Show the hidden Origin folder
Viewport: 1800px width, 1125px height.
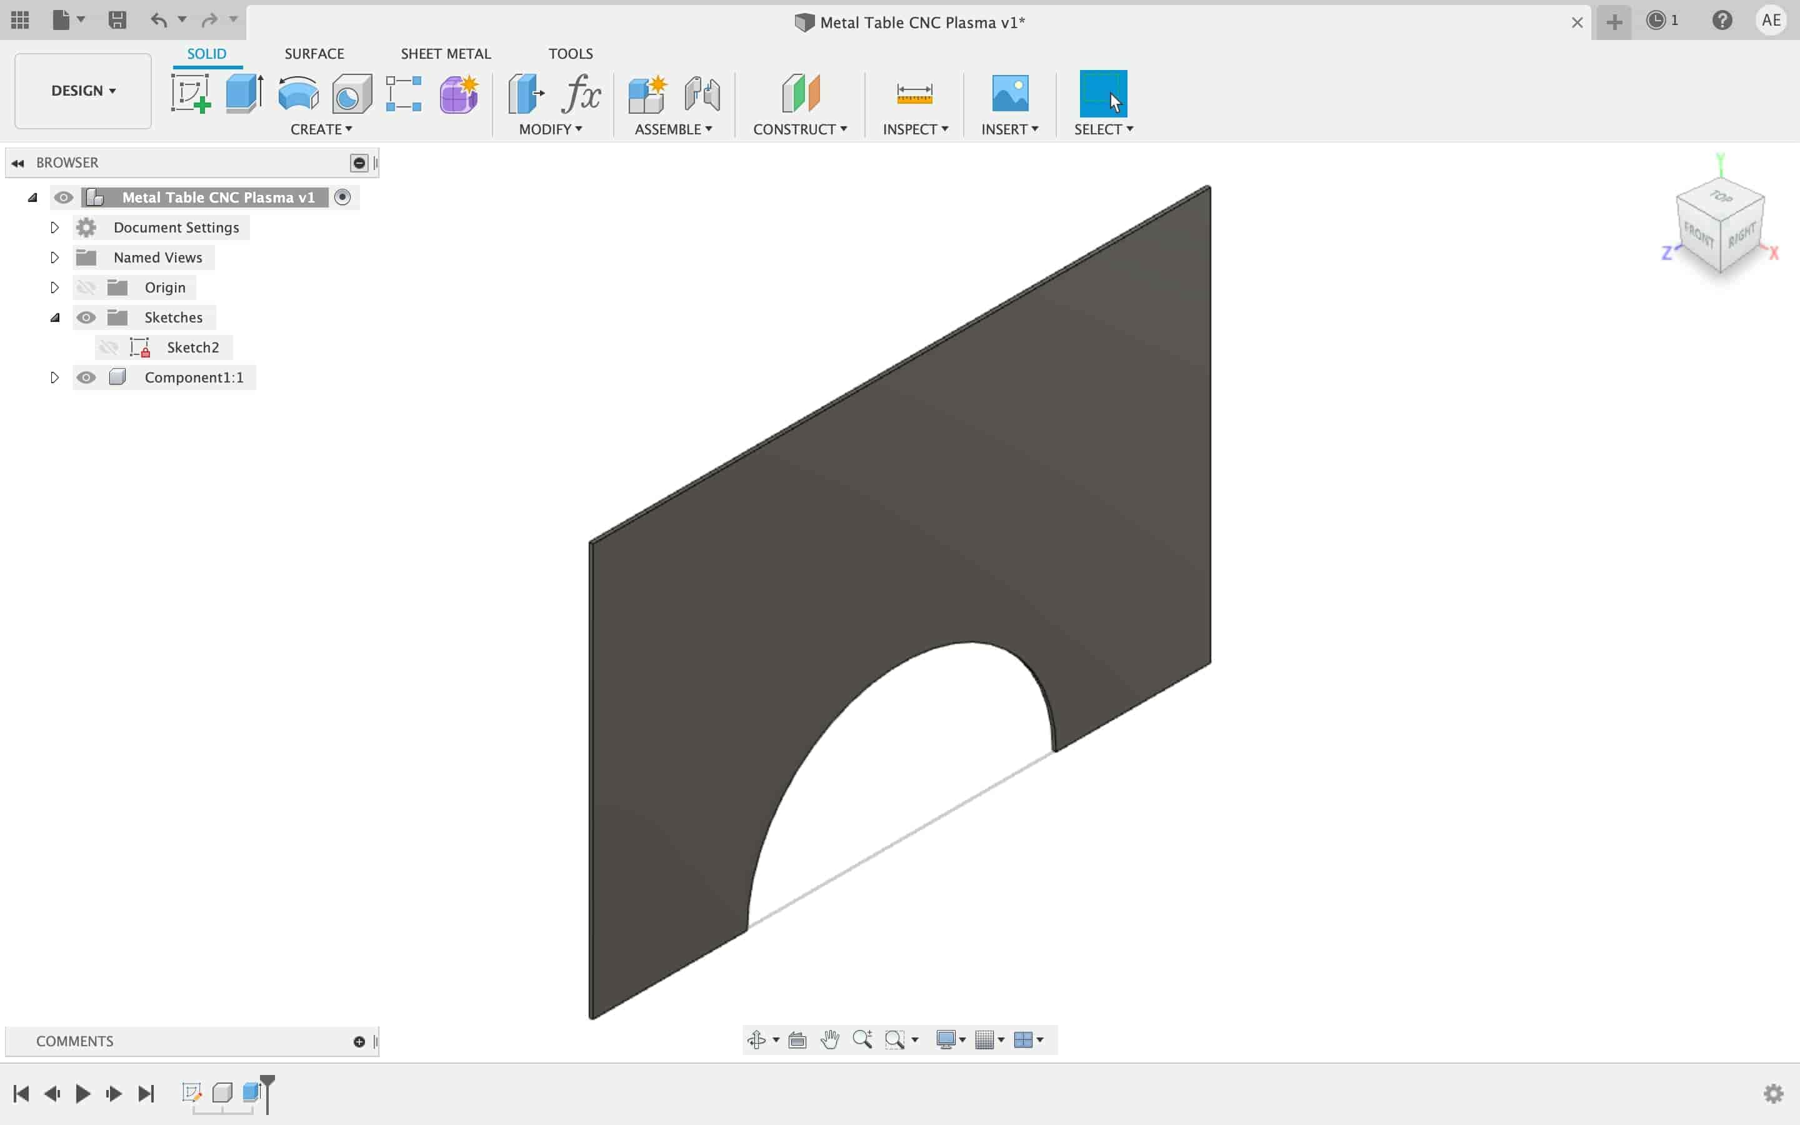pyautogui.click(x=86, y=287)
